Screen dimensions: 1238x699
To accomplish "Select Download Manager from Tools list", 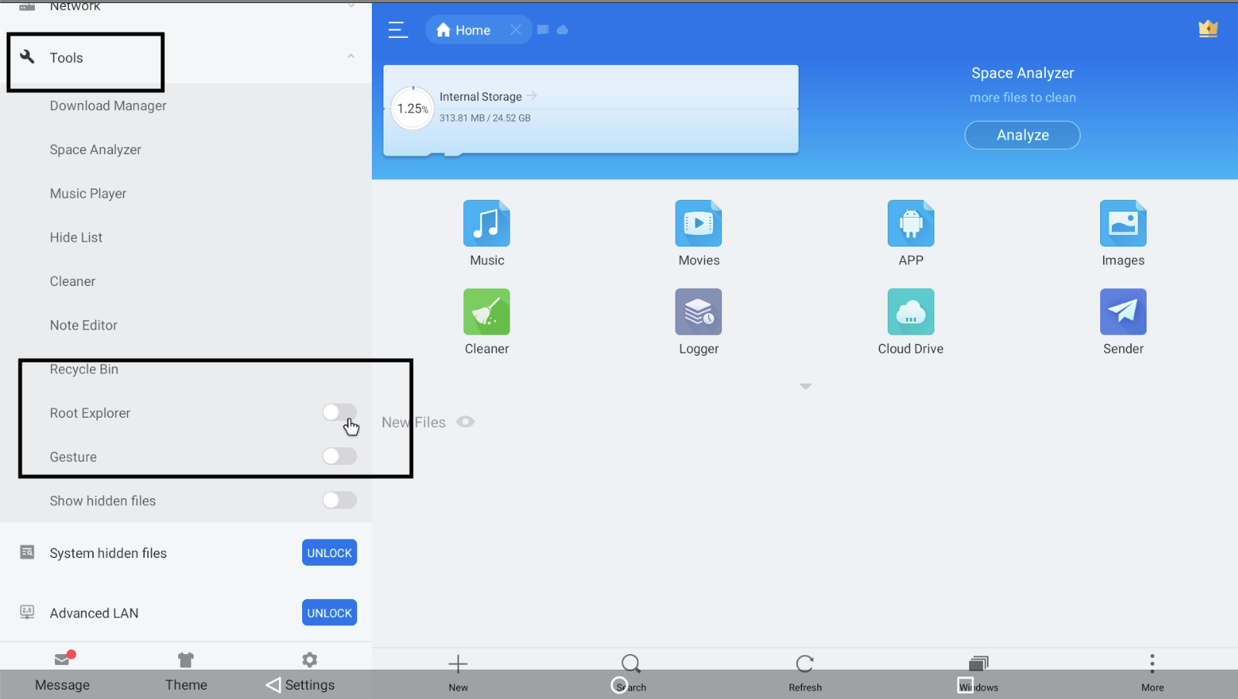I will pyautogui.click(x=108, y=105).
